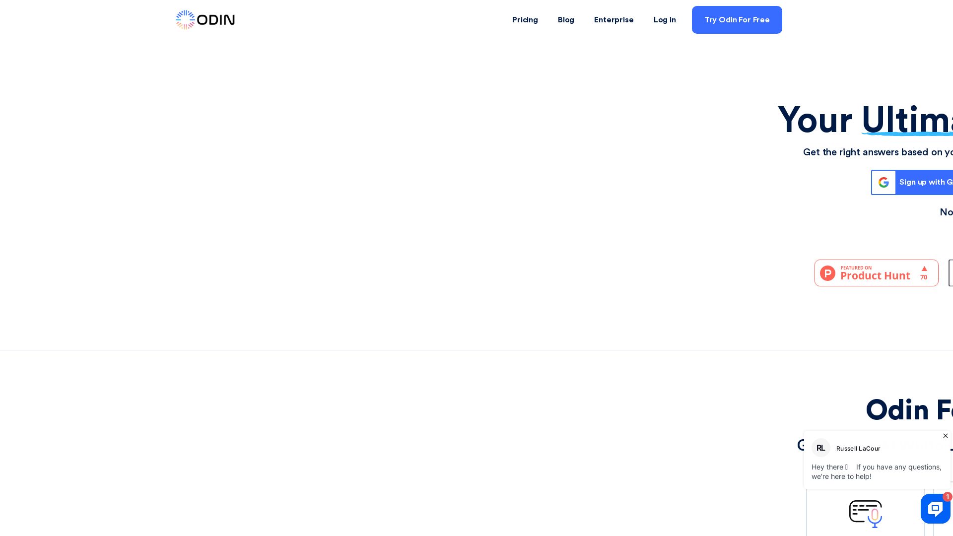Click the 70 upvote count
Image resolution: width=953 pixels, height=536 pixels.
924,277
